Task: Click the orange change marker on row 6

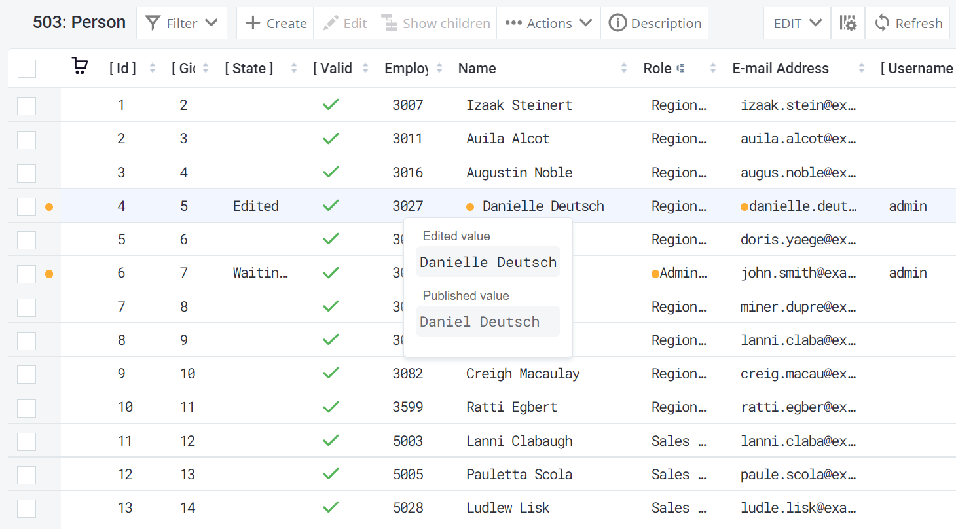Action: pos(48,274)
